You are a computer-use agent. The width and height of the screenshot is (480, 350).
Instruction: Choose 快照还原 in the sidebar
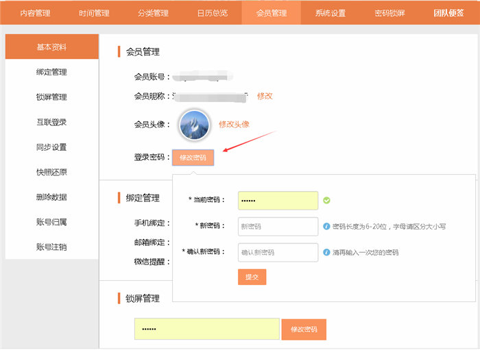[51, 172]
